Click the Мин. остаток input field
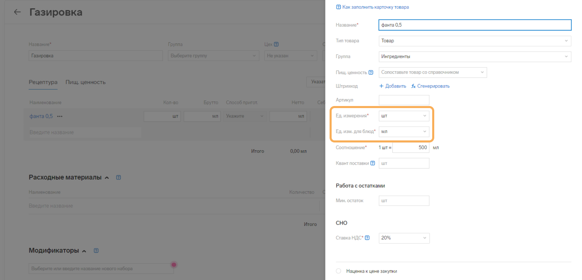Screen dimensions: 582x280 click(x=404, y=201)
